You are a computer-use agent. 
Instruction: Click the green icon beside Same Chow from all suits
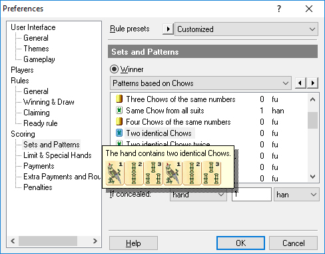pyautogui.click(x=119, y=110)
